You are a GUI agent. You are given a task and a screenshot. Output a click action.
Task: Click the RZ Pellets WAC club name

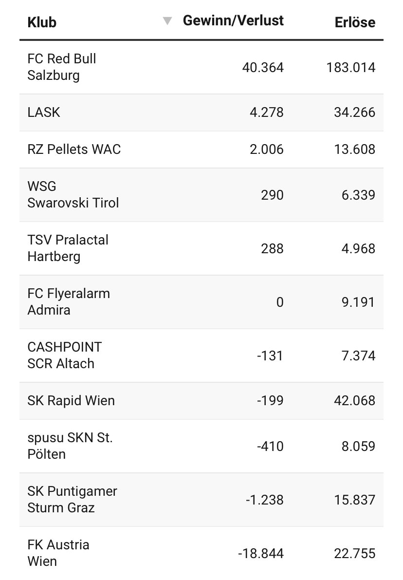click(x=74, y=150)
